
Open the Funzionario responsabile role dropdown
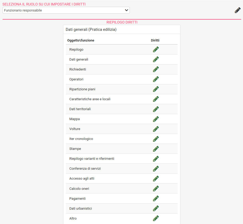point(66,10)
